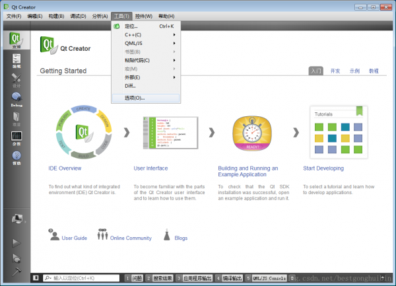Open the 编辑(E) menu
The height and width of the screenshot is (286, 396).
click(x=35, y=16)
